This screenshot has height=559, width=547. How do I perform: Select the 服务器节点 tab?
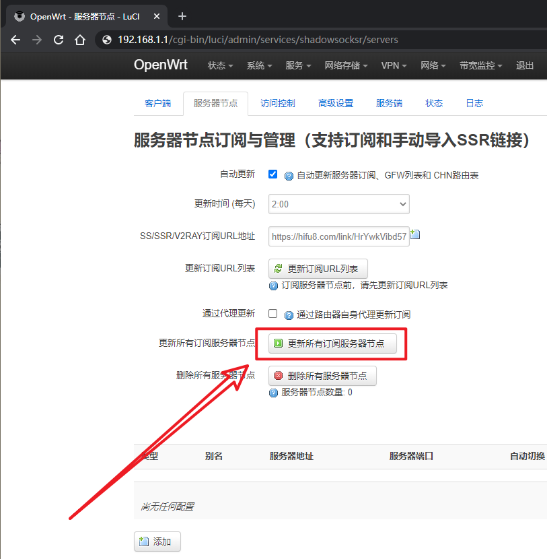point(216,104)
